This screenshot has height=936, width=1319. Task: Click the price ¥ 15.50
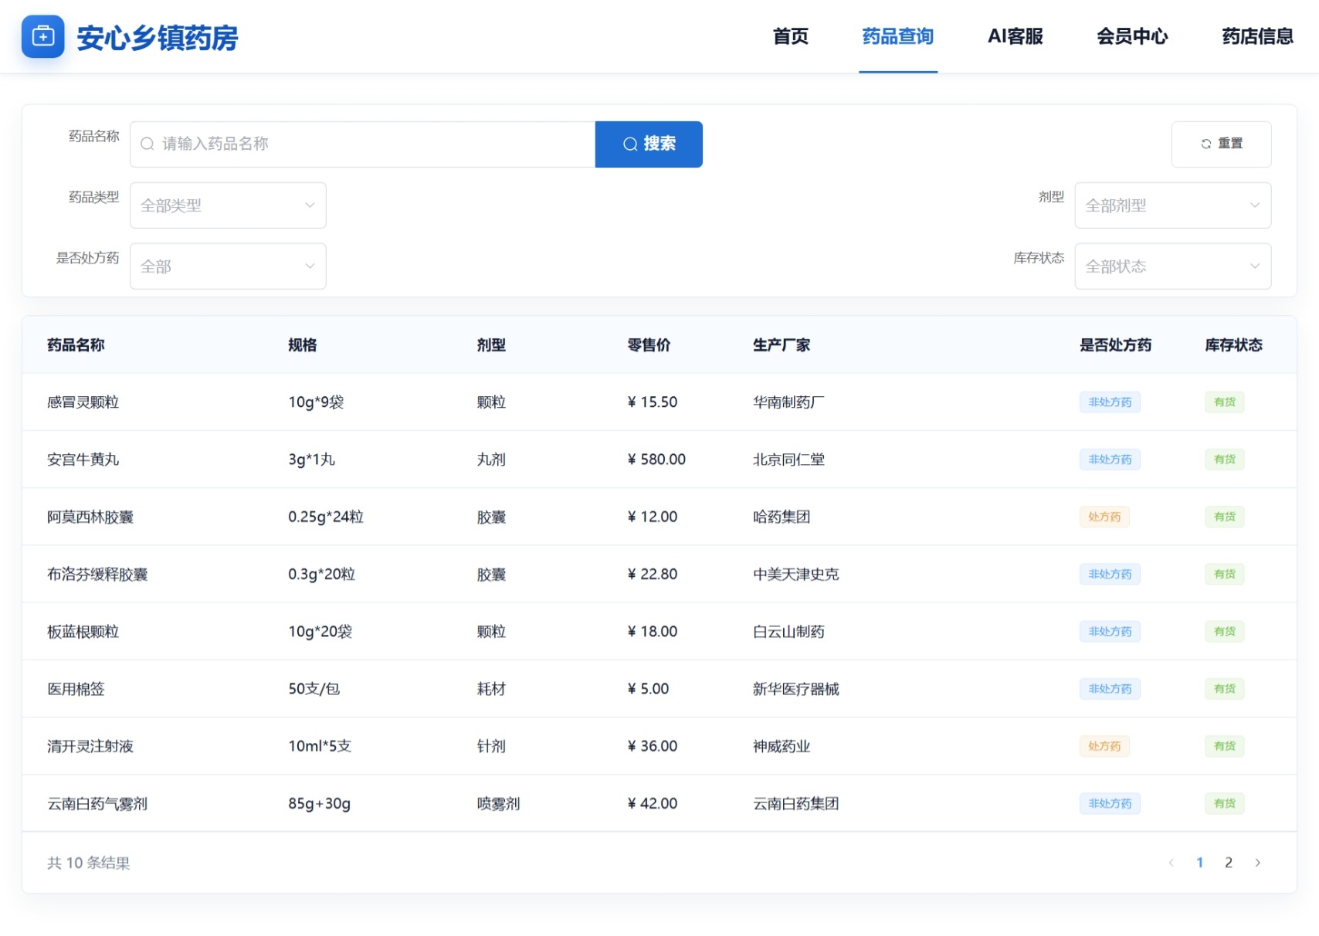pos(653,402)
